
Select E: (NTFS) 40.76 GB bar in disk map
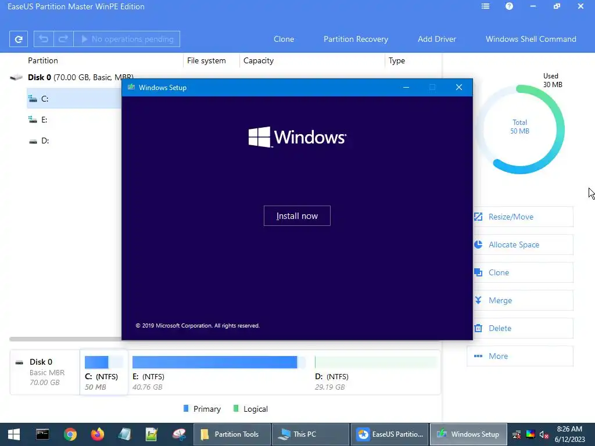219,362
